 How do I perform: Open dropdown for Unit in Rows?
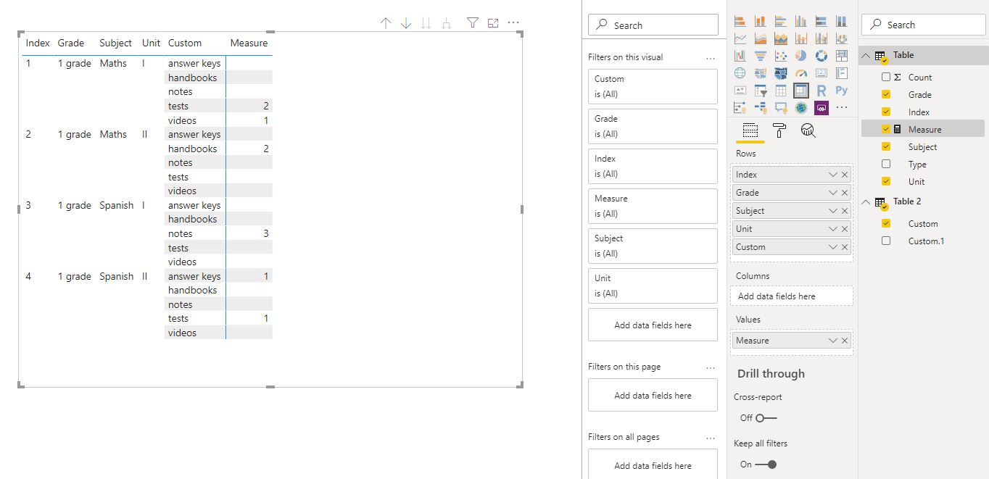[833, 229]
